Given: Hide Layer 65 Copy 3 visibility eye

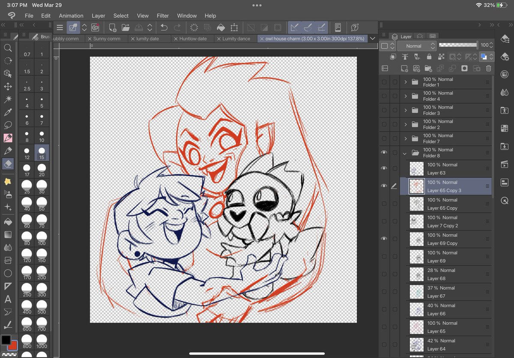Looking at the screenshot, I should [x=384, y=186].
